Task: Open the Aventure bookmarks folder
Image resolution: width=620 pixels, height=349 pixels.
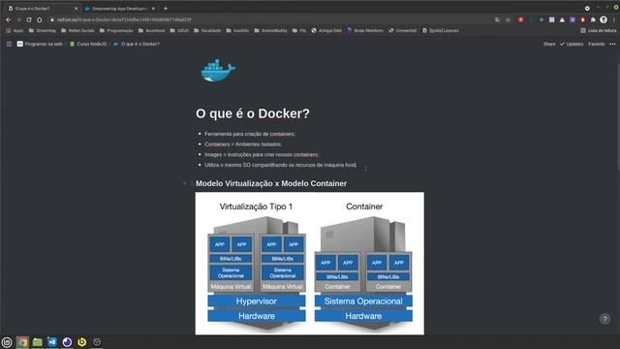Action: [151, 30]
